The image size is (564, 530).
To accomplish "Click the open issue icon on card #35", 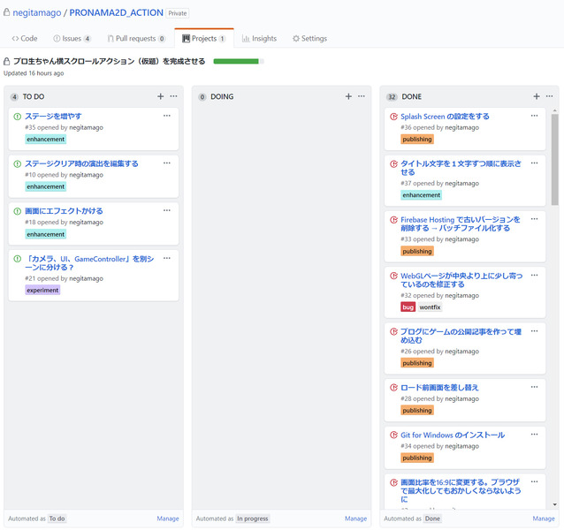I will coord(18,117).
